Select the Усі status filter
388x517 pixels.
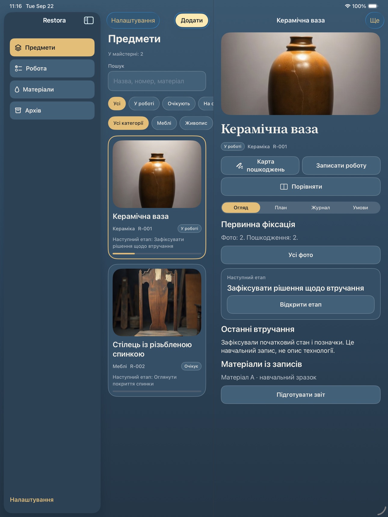point(117,103)
